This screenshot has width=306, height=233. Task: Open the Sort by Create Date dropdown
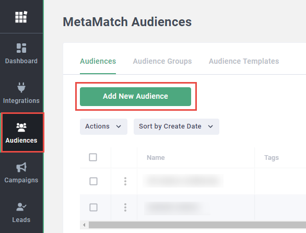click(x=176, y=126)
